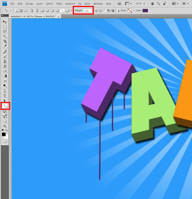Enable Paths mode in options bar
Viewport: 192px width, 199px height.
click(21, 10)
